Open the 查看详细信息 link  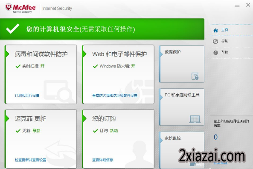pyautogui.click(x=103, y=160)
